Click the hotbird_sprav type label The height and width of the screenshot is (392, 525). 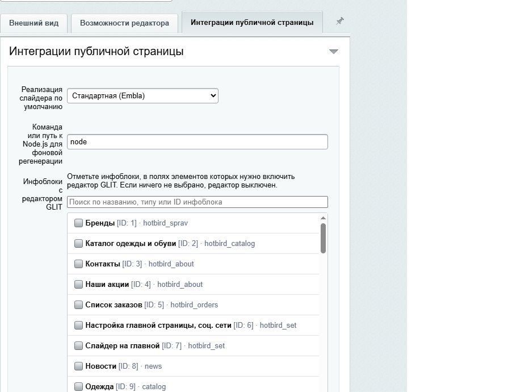165,223
